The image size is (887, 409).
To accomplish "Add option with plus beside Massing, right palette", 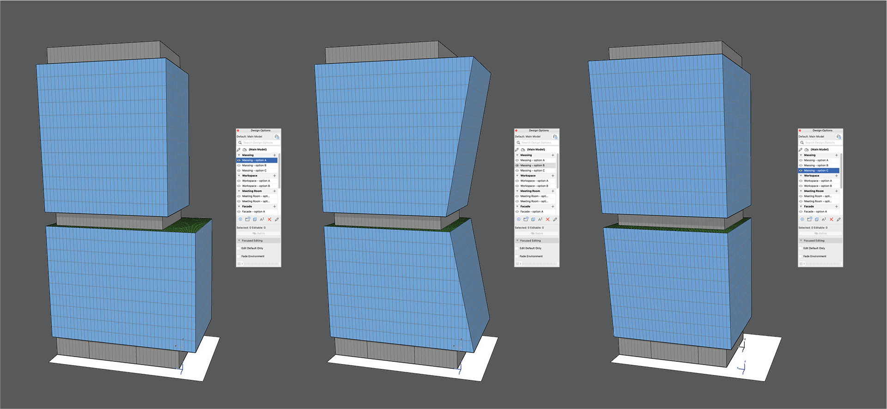I will 836,155.
